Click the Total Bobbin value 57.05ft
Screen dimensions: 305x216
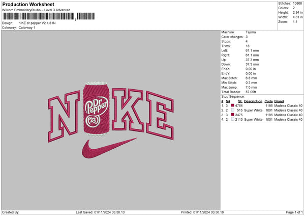click(251, 92)
